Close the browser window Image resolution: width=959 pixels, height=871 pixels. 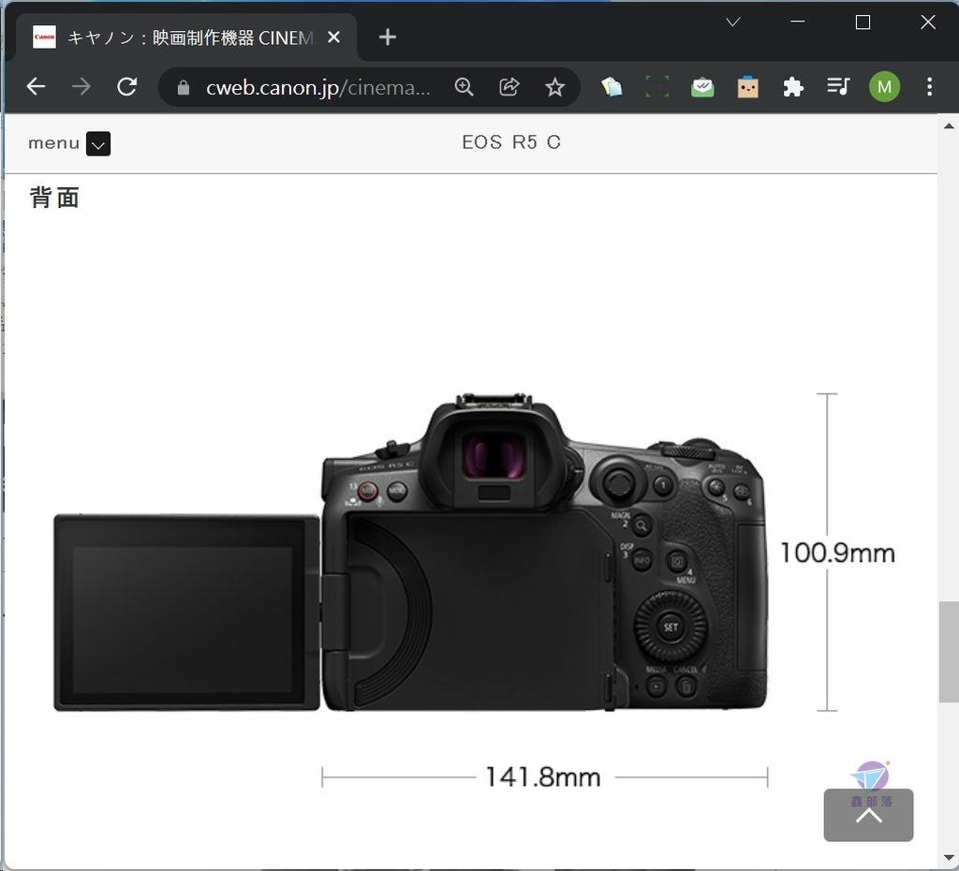pos(927,22)
